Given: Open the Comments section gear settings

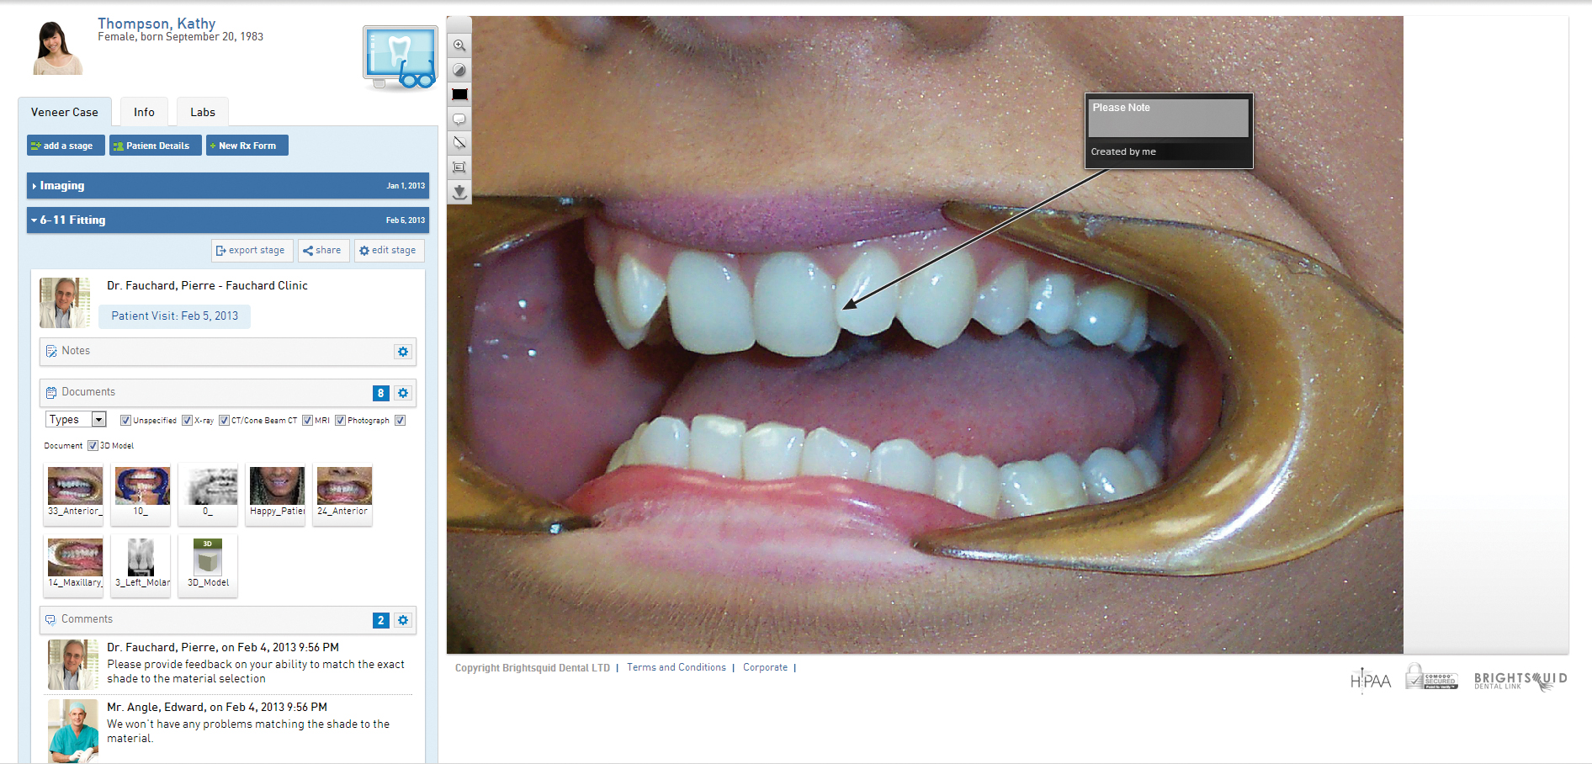Looking at the screenshot, I should (403, 620).
